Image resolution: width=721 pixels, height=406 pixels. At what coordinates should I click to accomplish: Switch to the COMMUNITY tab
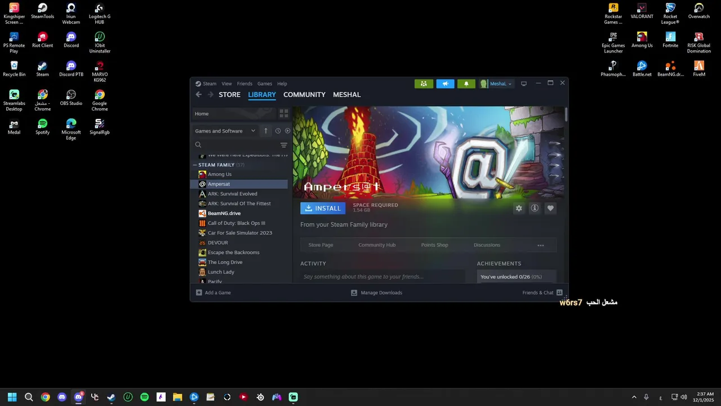(304, 95)
